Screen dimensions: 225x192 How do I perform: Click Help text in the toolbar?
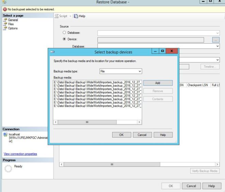click(82, 16)
